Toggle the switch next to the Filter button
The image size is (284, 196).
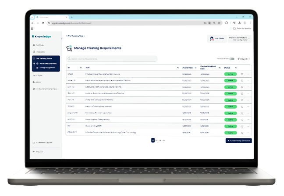(x=232, y=58)
